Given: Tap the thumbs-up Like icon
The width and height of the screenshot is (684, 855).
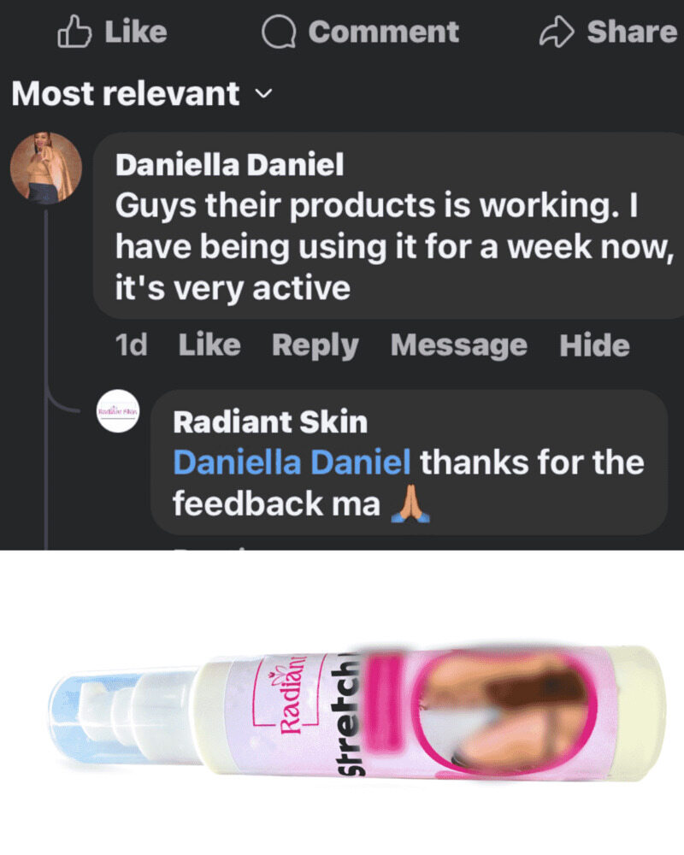Looking at the screenshot, I should 74,32.
